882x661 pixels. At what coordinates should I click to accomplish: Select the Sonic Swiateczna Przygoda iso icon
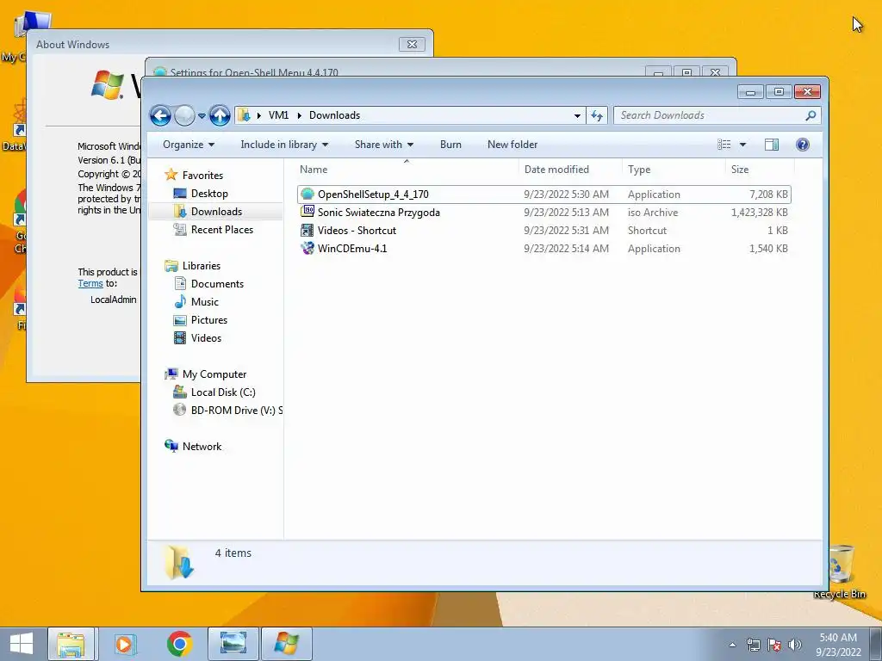click(307, 212)
